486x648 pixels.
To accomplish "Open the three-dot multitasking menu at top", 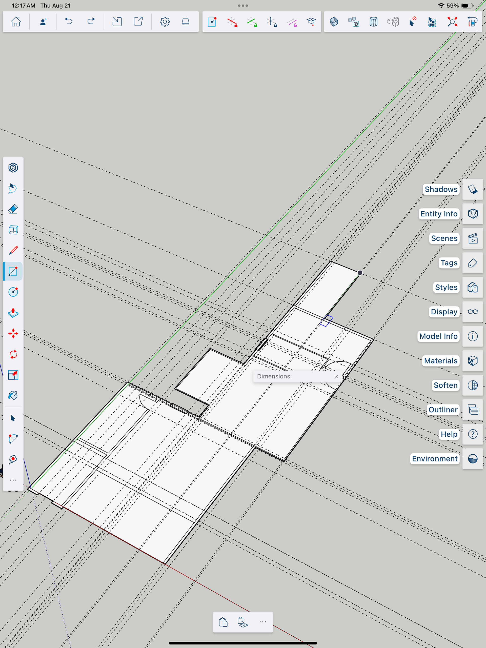I will click(243, 6).
